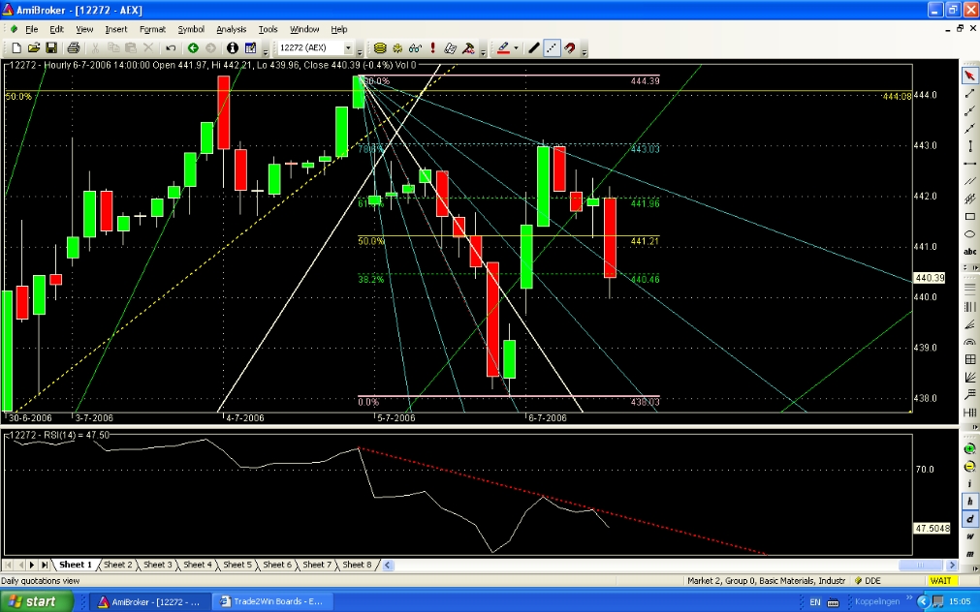Click the AmiBroker taskbar button
Screen dimensions: 980x612
(x=150, y=601)
